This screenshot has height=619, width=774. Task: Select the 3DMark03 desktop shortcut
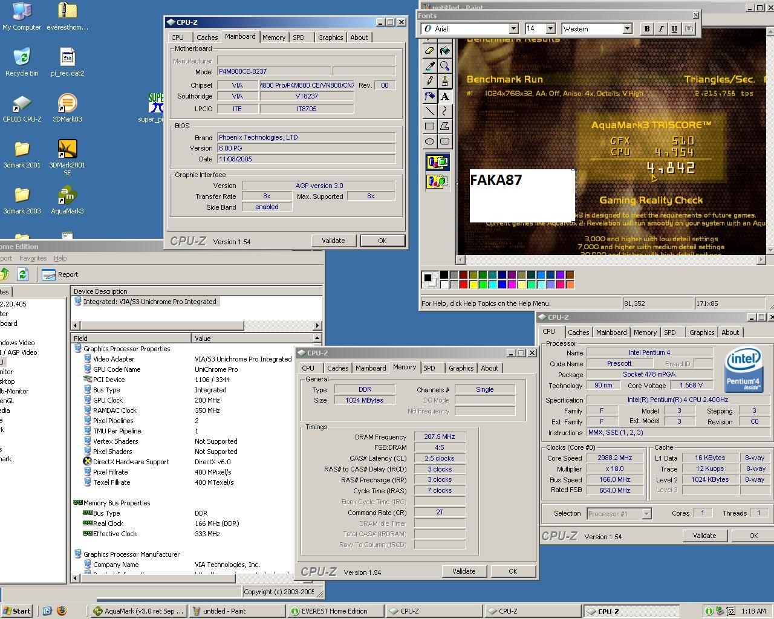click(67, 109)
